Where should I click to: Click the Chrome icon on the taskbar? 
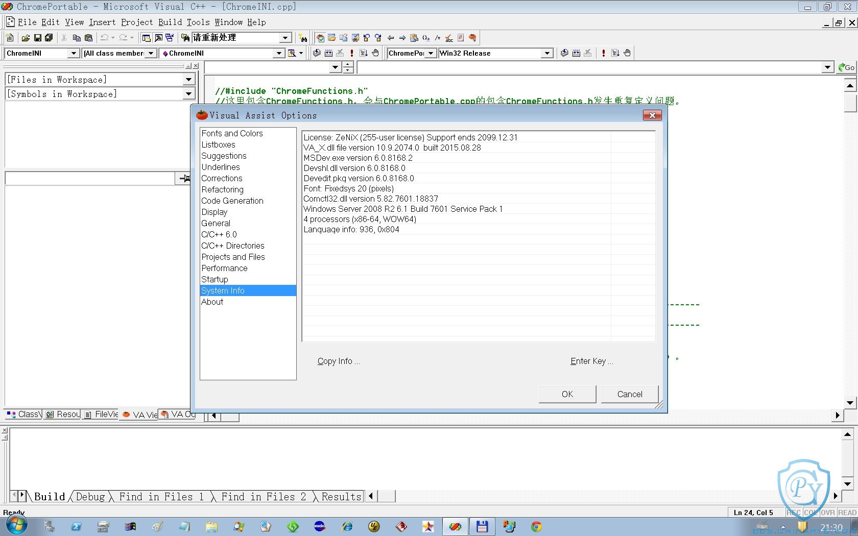[x=536, y=526]
